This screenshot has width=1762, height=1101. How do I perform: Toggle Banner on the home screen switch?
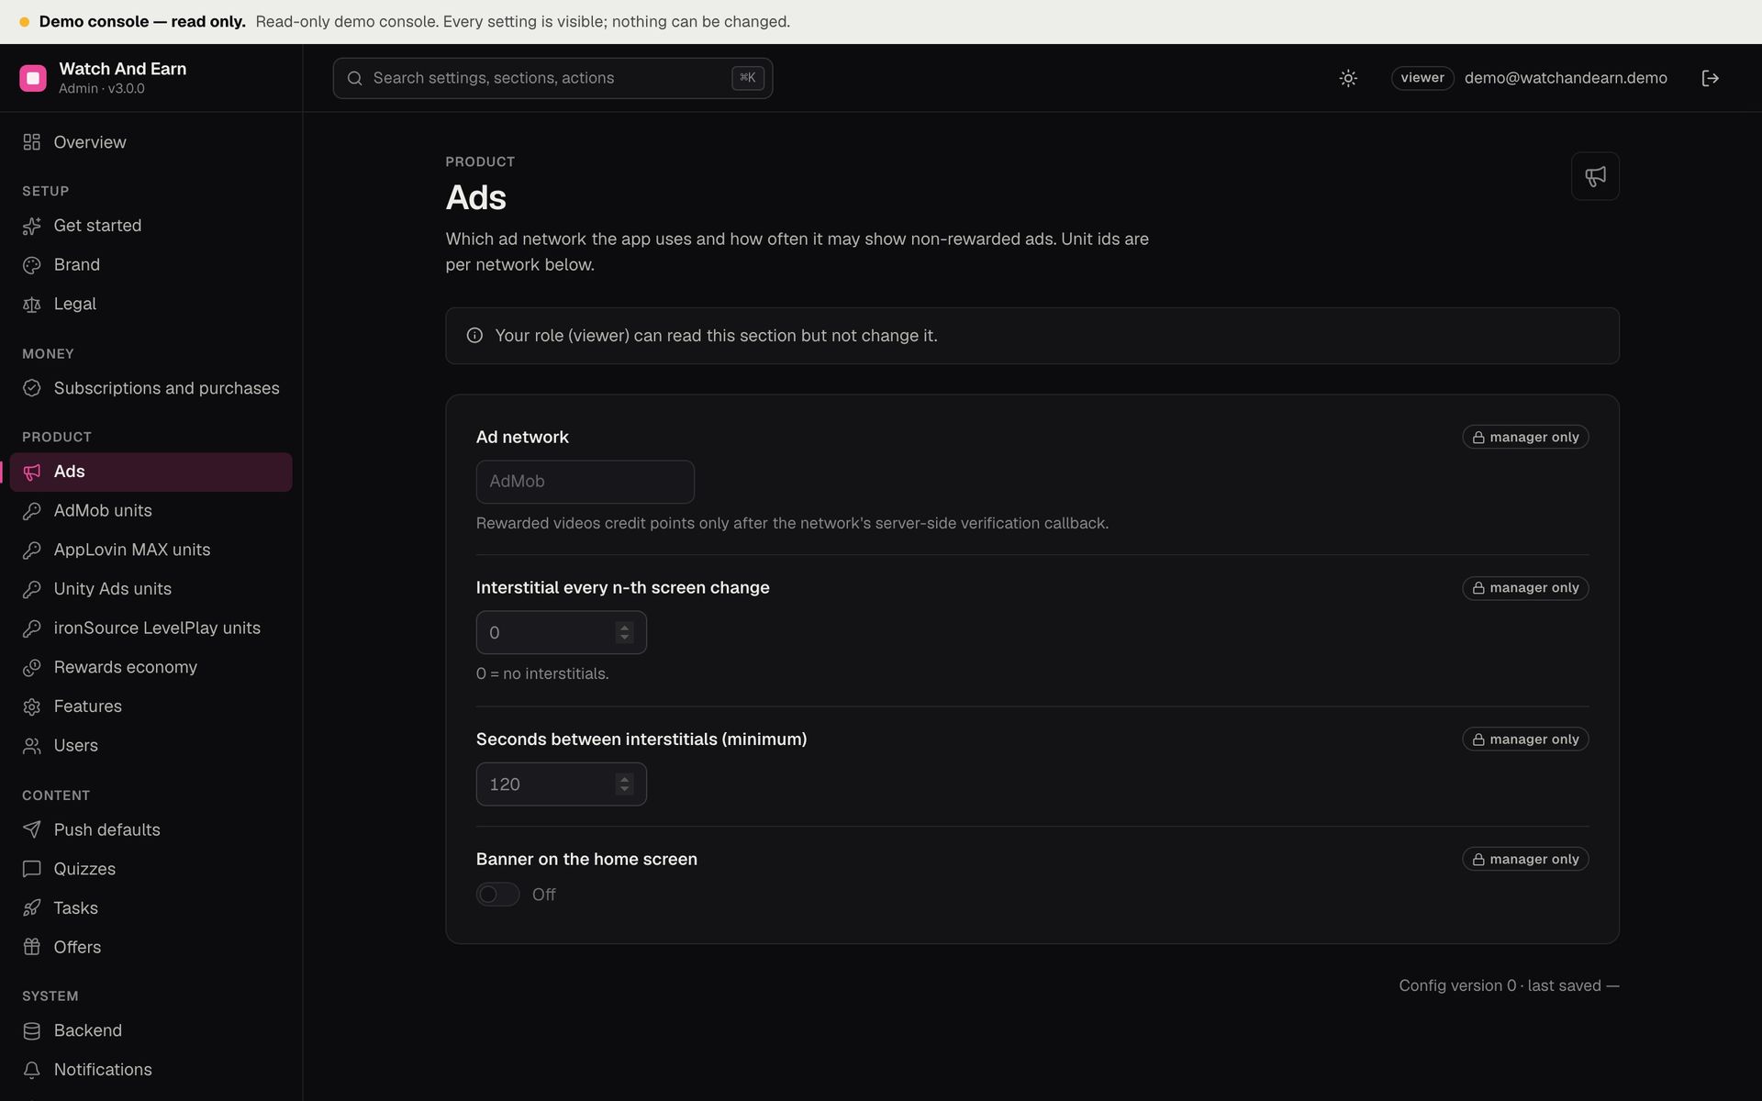(x=497, y=895)
